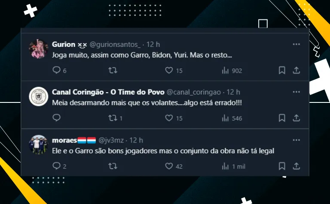Reply to Canal Coringão's tweet
This screenshot has width=330, height=204.
[57, 117]
